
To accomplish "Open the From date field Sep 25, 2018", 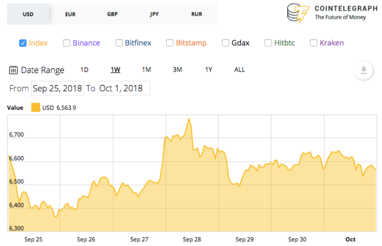I will pos(58,88).
